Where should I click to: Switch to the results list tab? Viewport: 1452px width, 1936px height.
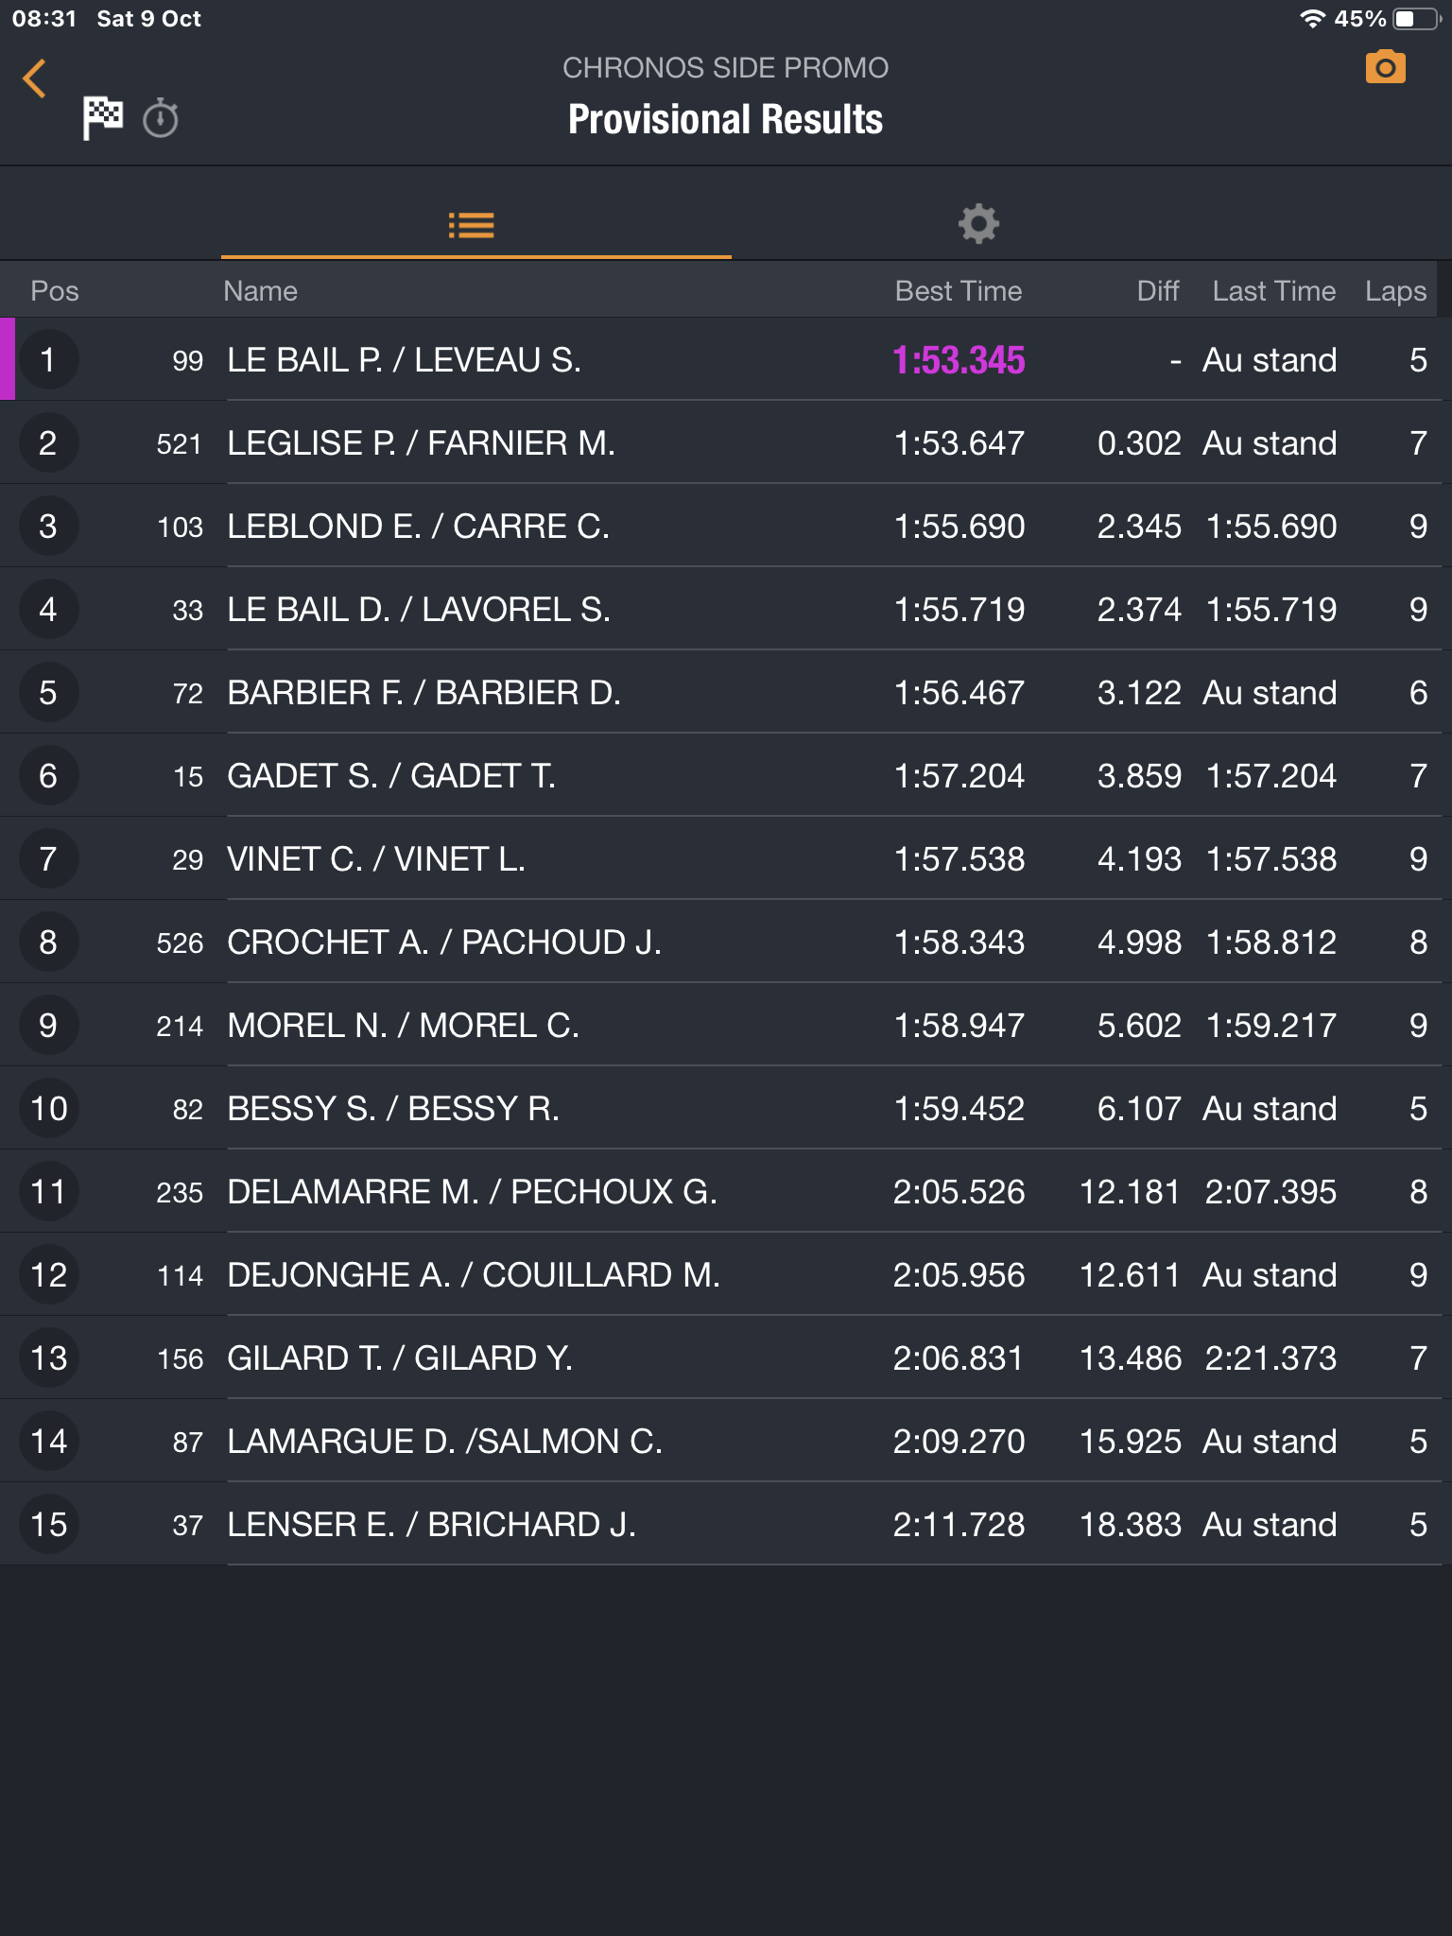point(471,225)
